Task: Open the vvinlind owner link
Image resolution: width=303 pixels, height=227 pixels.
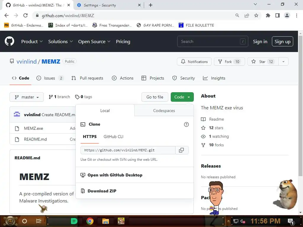Action: coord(26,61)
